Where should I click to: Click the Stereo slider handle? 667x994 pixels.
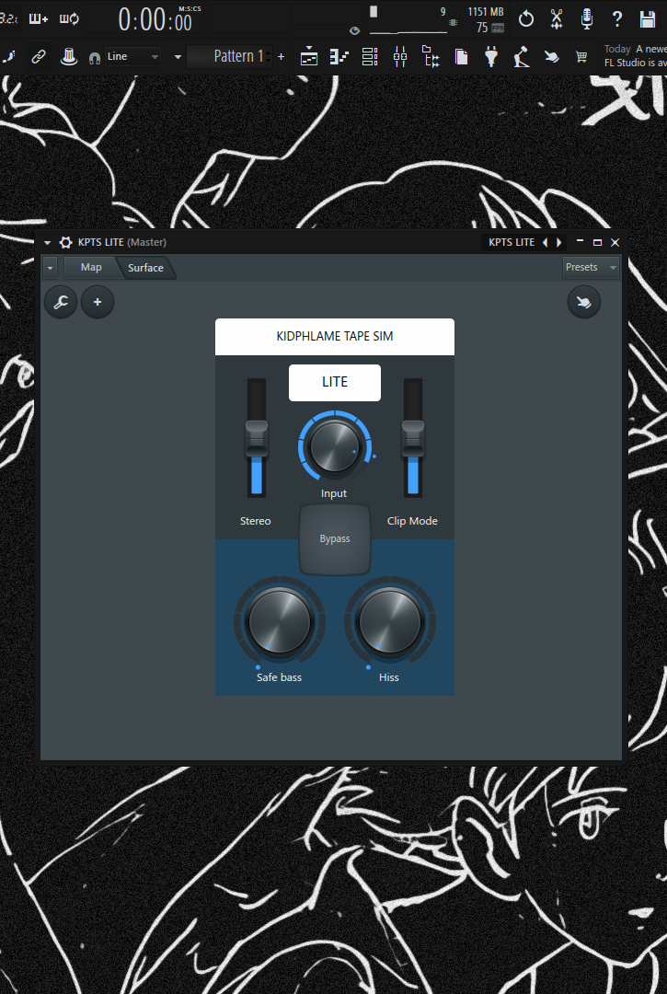tap(256, 439)
